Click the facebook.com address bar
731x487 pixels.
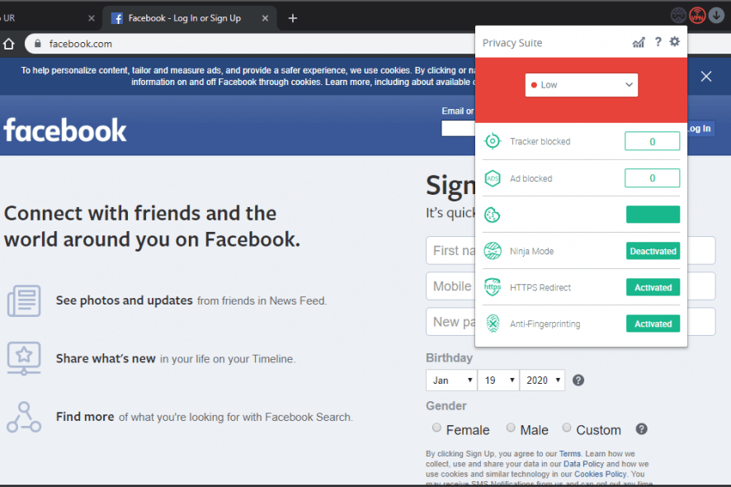[x=252, y=44]
